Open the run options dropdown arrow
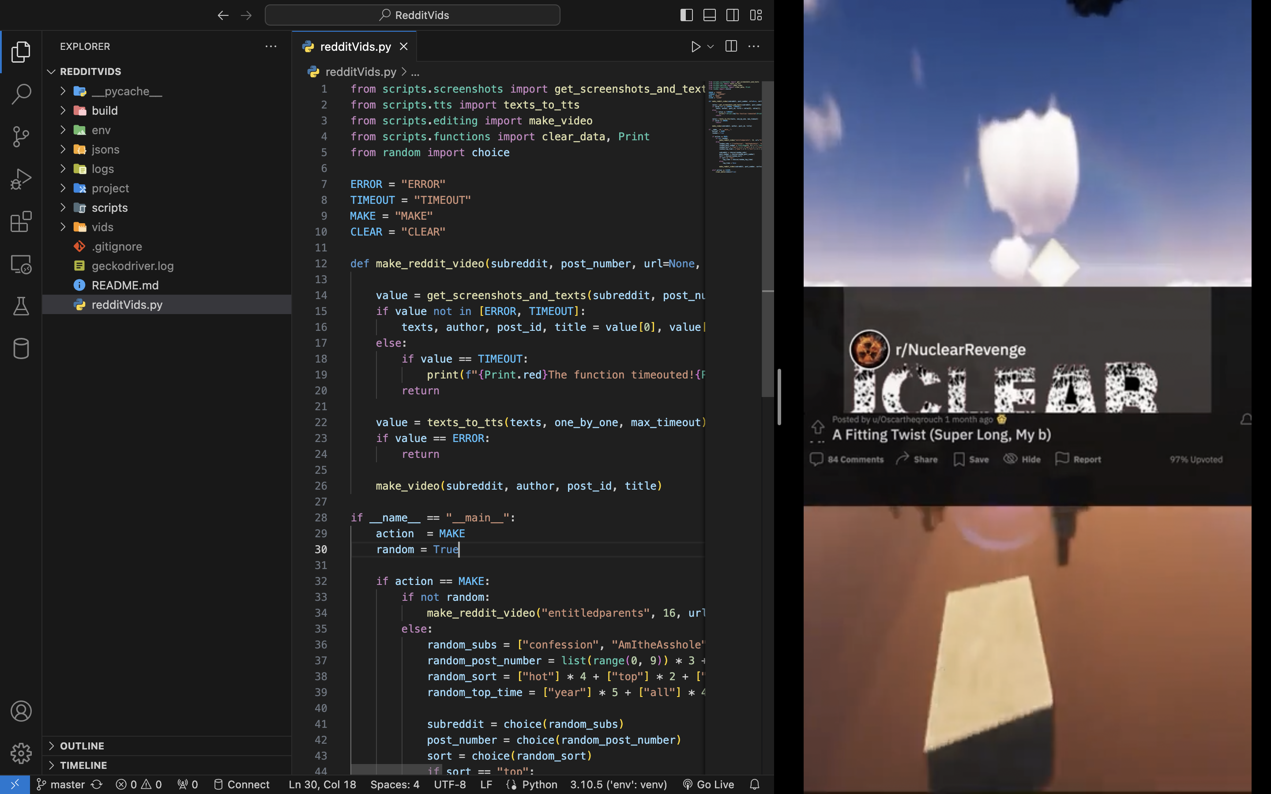 click(711, 47)
